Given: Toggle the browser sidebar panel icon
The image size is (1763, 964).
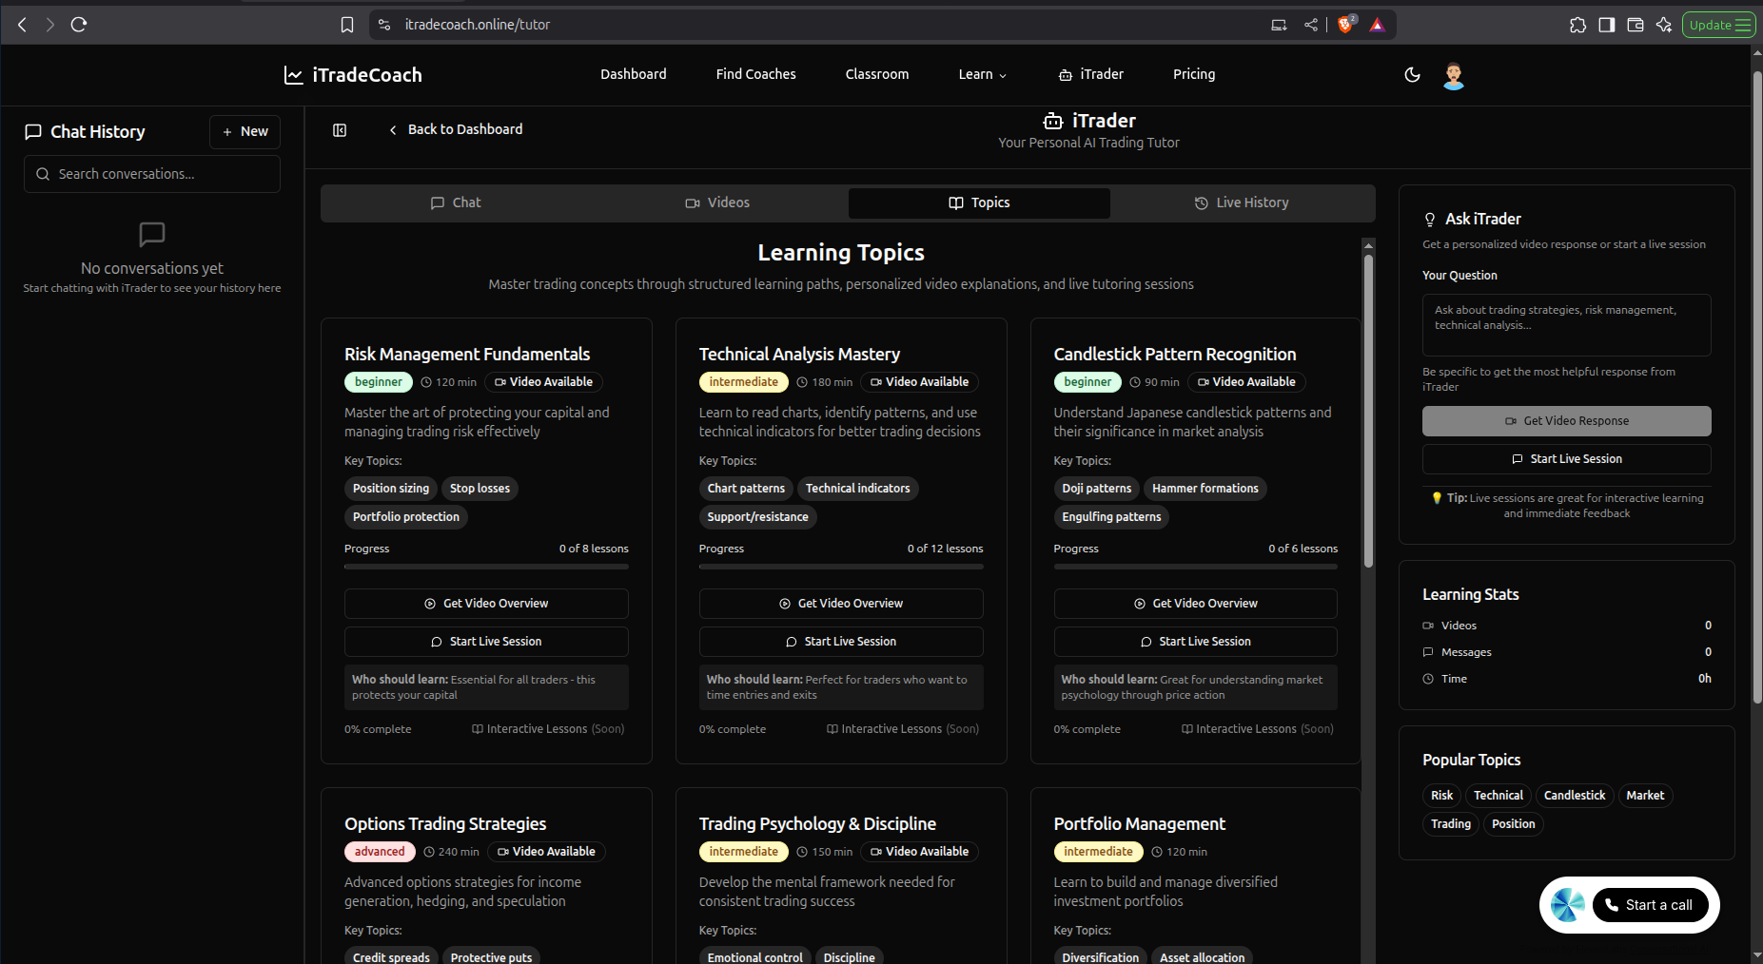Looking at the screenshot, I should point(1607,25).
